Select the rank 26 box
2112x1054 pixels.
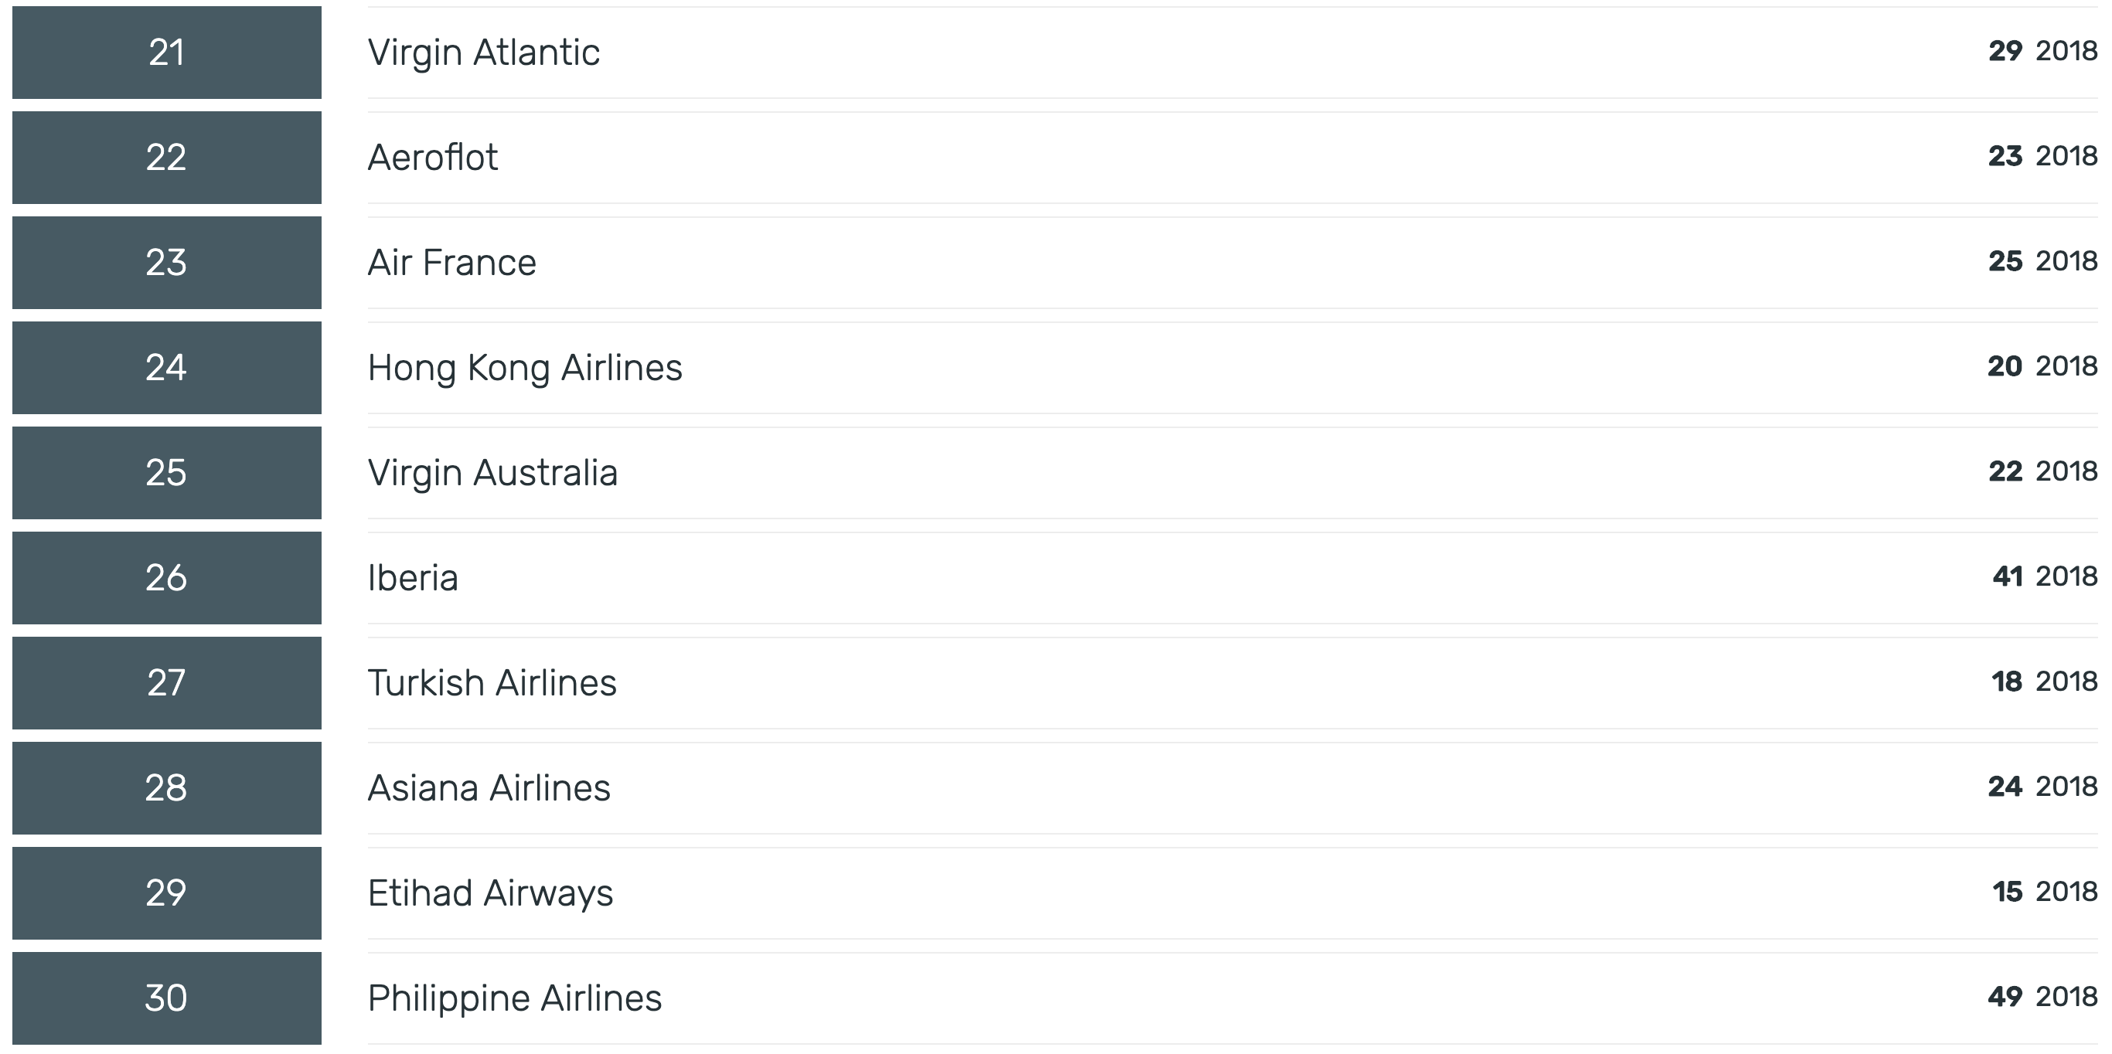166,578
